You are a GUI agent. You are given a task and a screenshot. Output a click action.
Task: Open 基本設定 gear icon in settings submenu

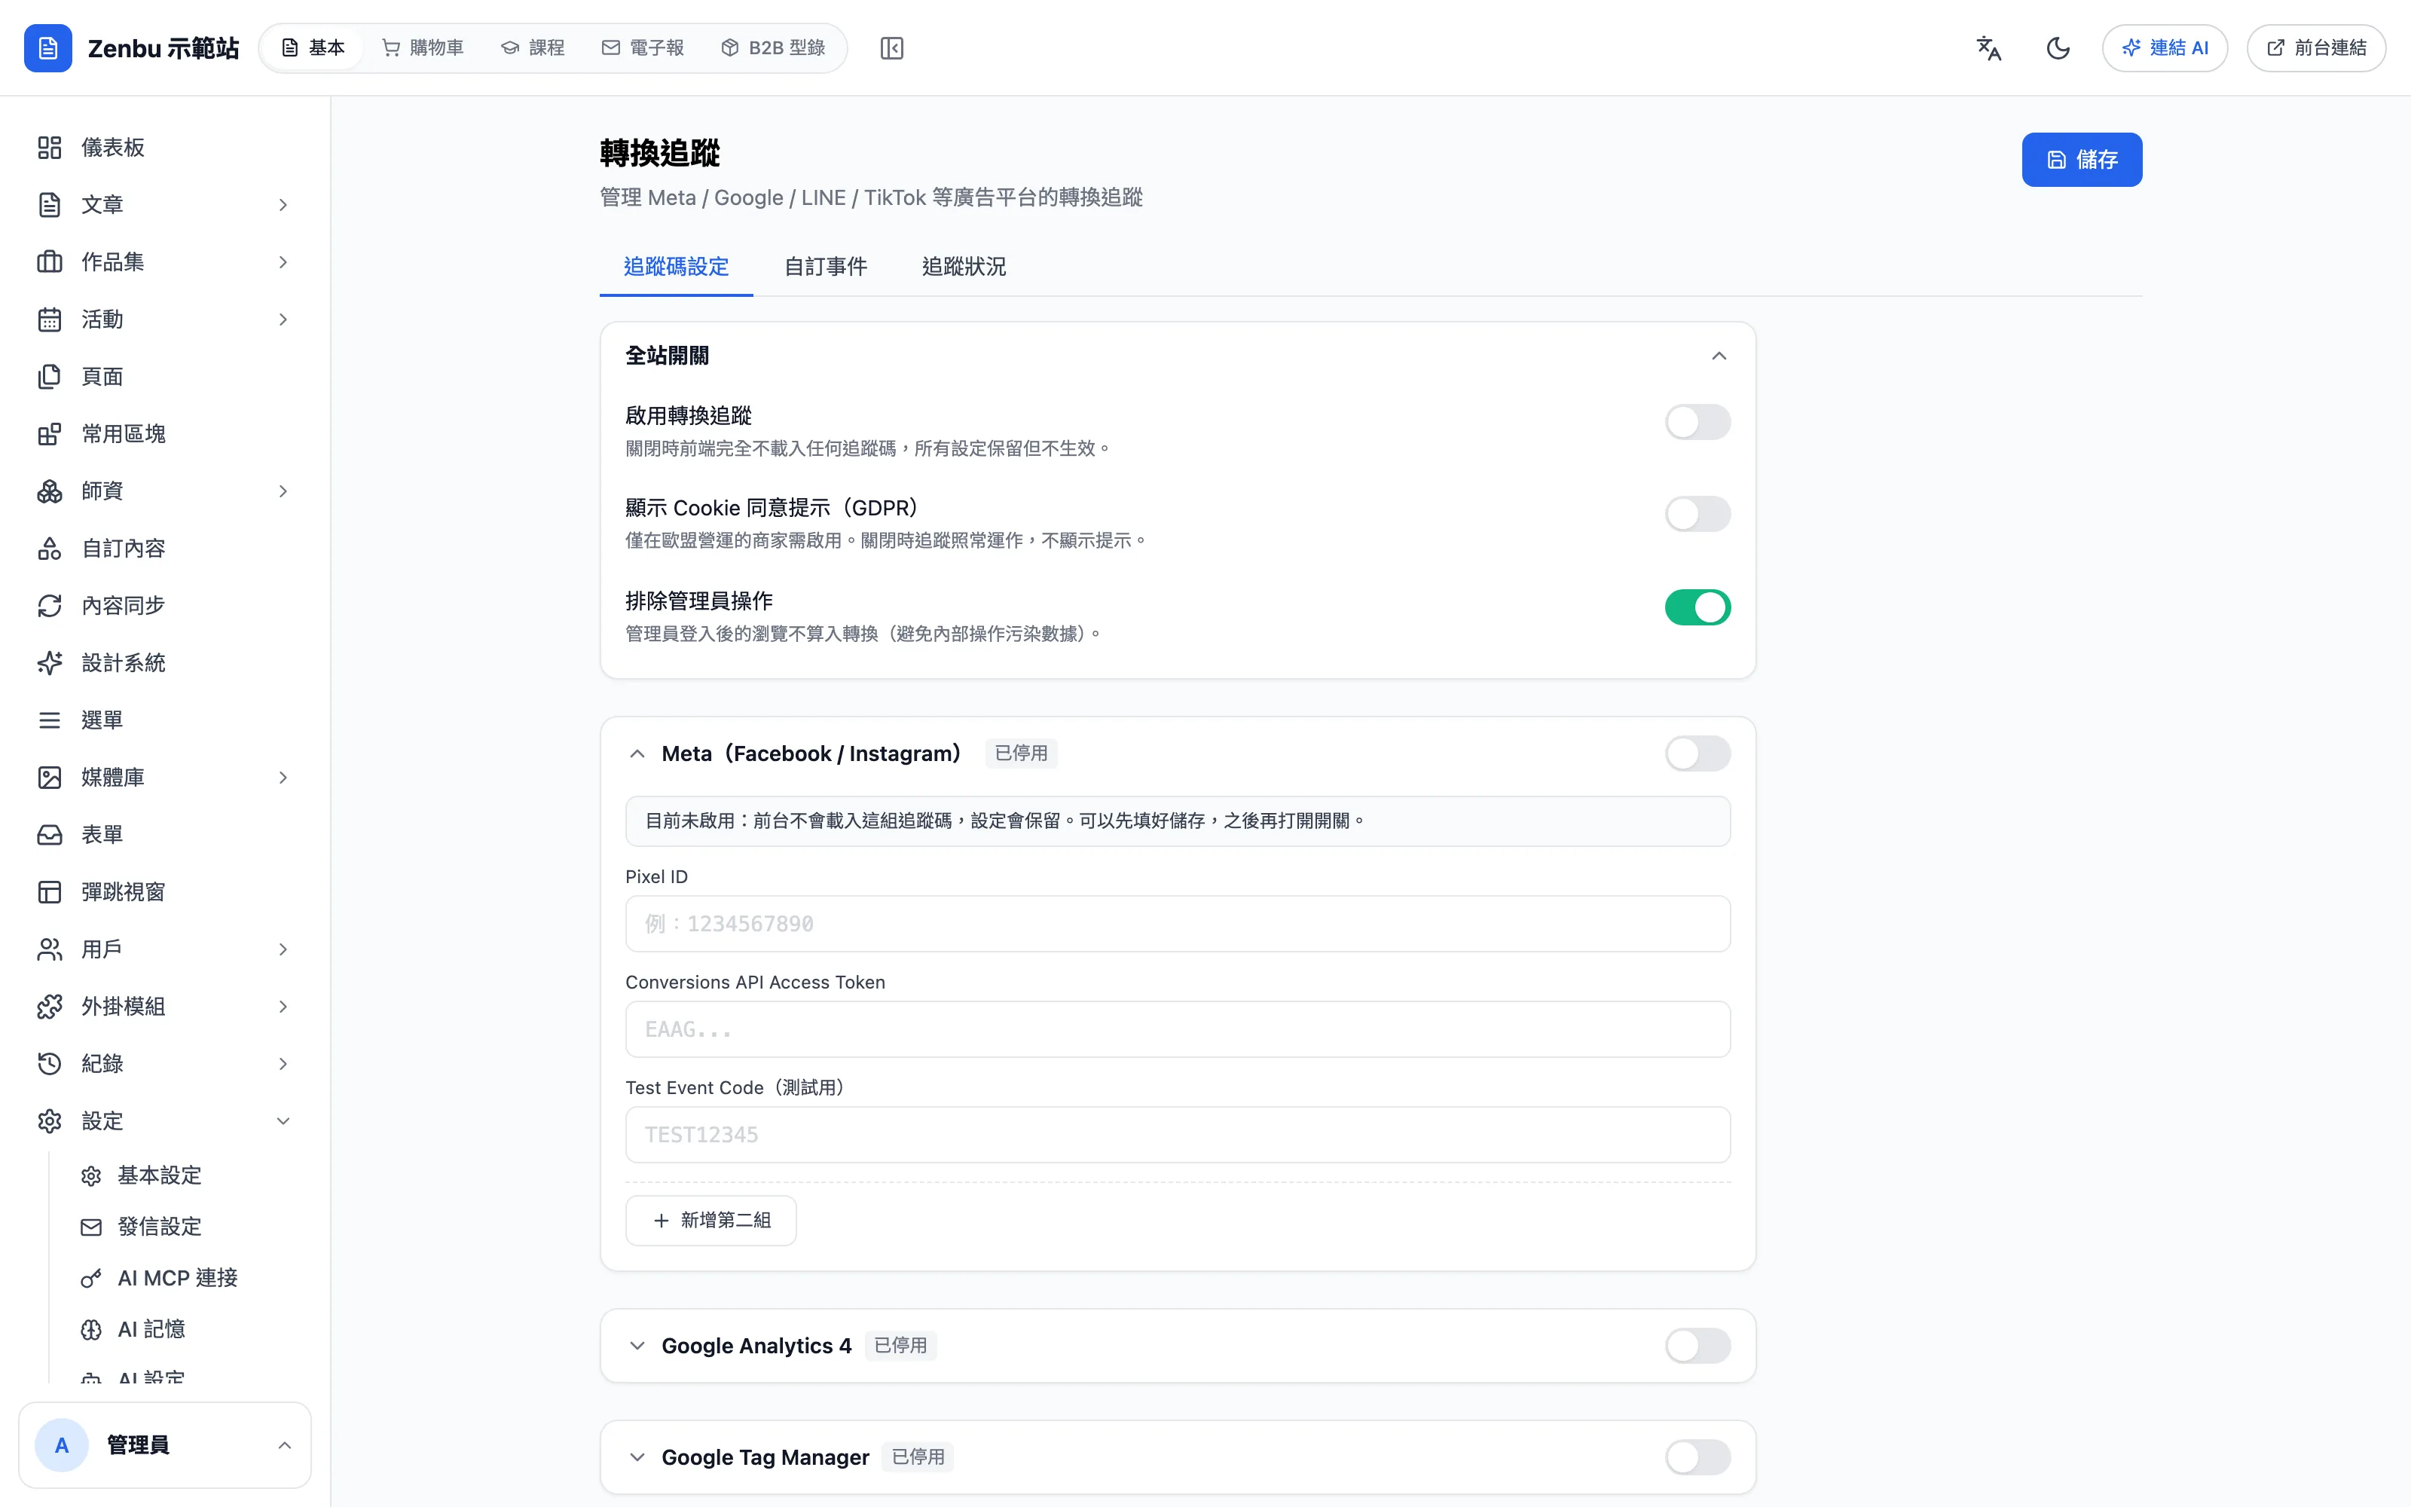92,1176
